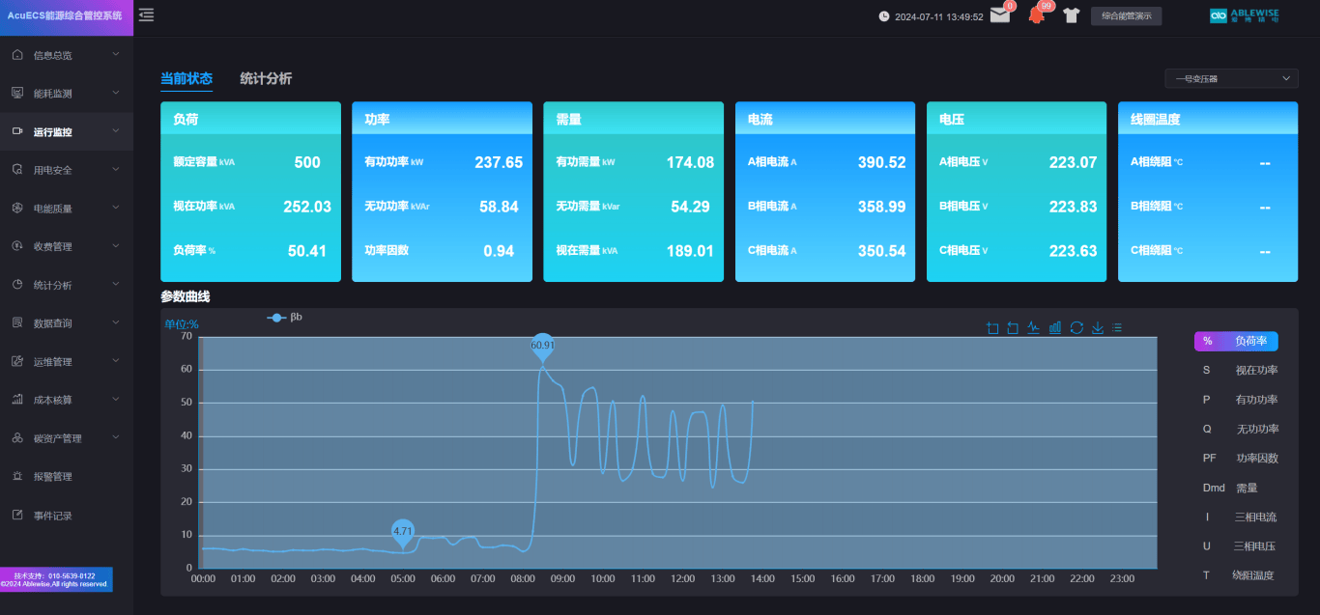This screenshot has height=615, width=1320.
Task: Click the ABLEWISE logo
Action: [x=1245, y=15]
